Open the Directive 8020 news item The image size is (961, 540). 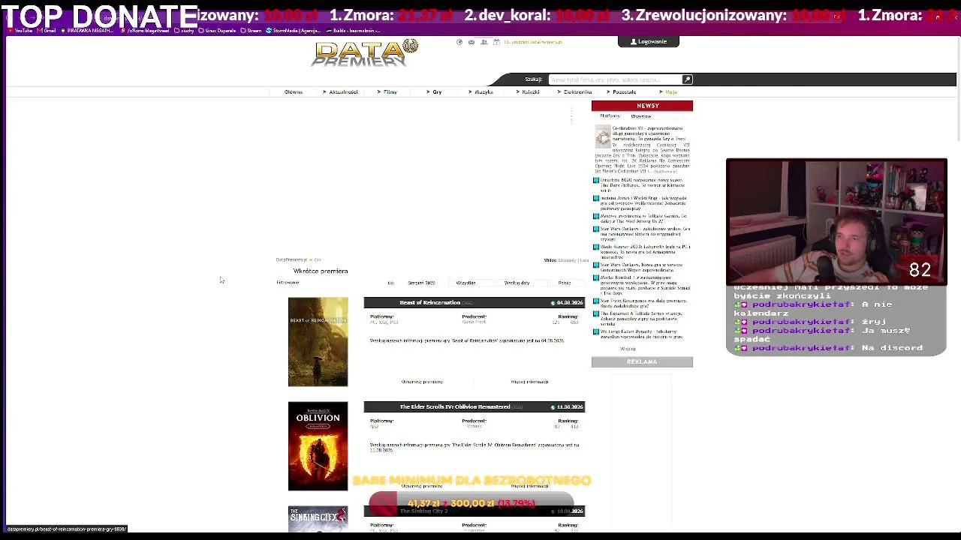pyautogui.click(x=642, y=185)
